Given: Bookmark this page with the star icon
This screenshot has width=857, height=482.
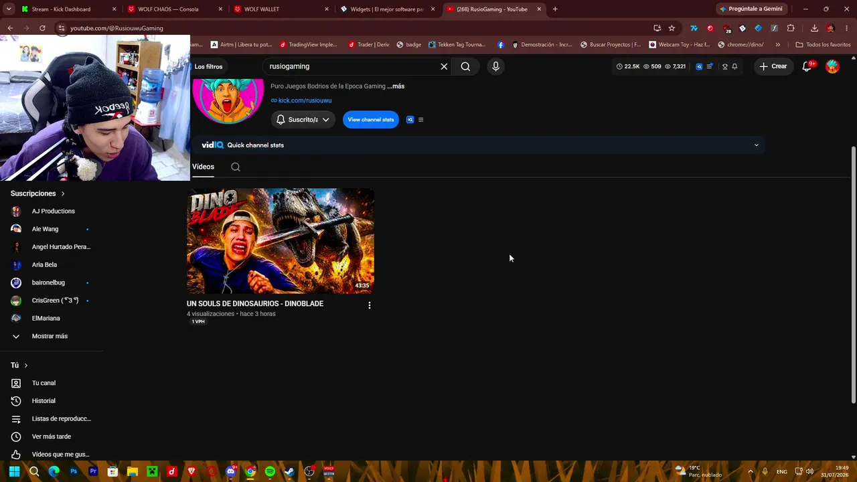Looking at the screenshot, I should pos(672,28).
